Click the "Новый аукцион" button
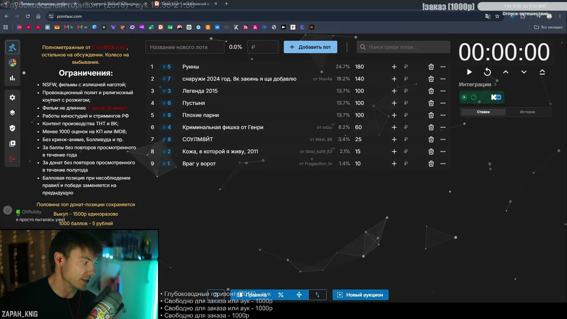Image resolution: width=567 pixels, height=319 pixels. (x=361, y=295)
